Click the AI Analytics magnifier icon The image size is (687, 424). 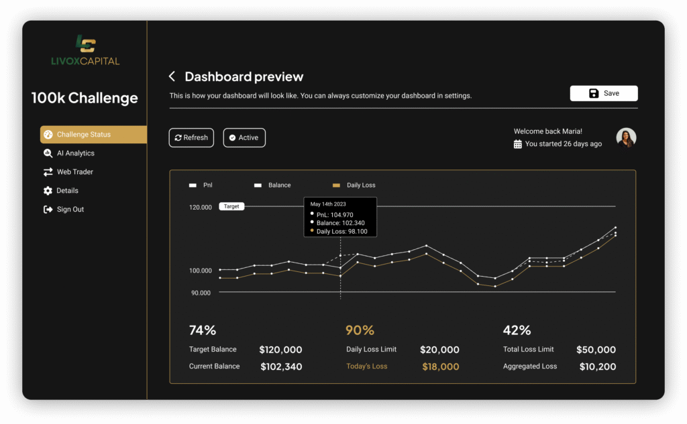click(48, 153)
